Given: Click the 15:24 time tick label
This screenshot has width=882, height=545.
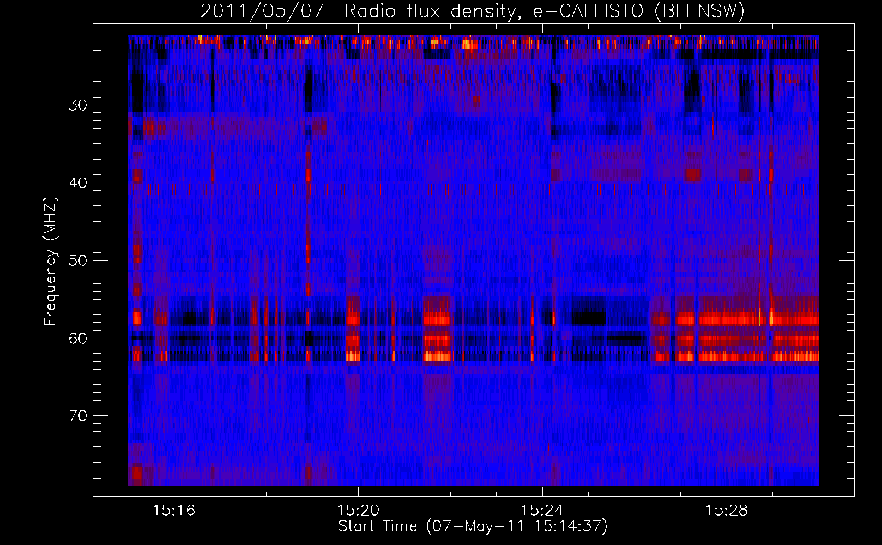Looking at the screenshot, I should pos(542,511).
